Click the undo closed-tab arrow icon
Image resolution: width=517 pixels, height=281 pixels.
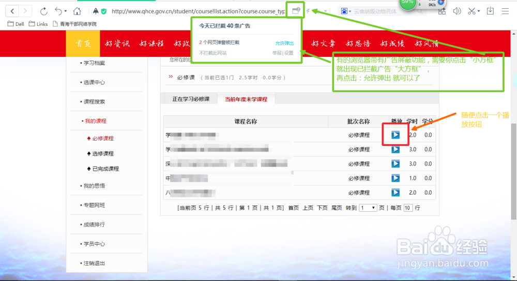click(x=58, y=11)
